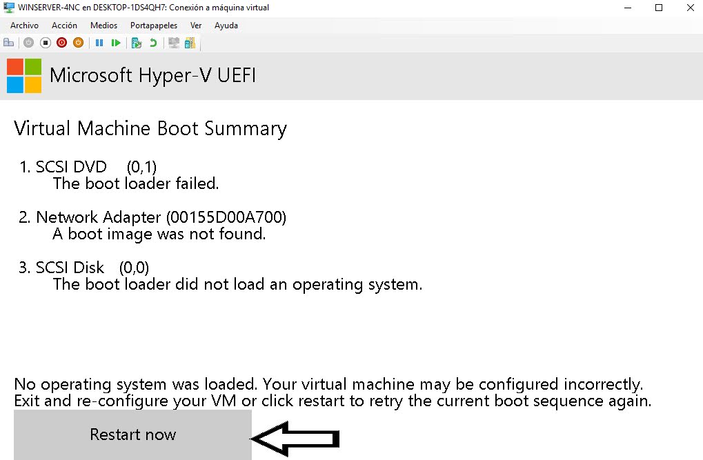Image resolution: width=703 pixels, height=460 pixels.
Task: Select 'A boot image was not found.' text
Action: (x=159, y=234)
